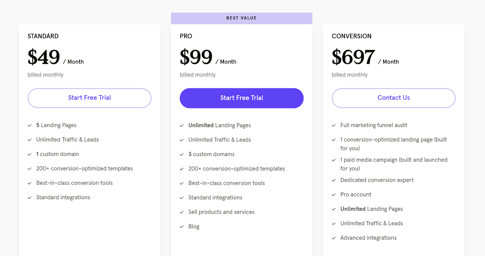The height and width of the screenshot is (256, 485).
Task: Click the $49 Standard price
Action: (44, 57)
